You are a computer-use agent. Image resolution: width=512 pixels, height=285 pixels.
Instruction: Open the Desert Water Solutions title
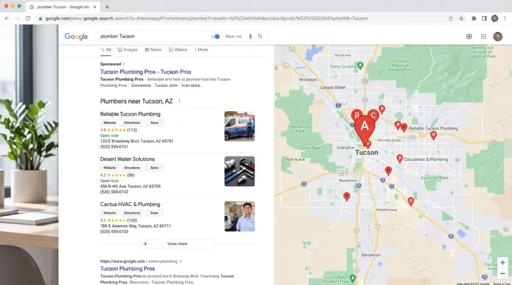(x=127, y=159)
